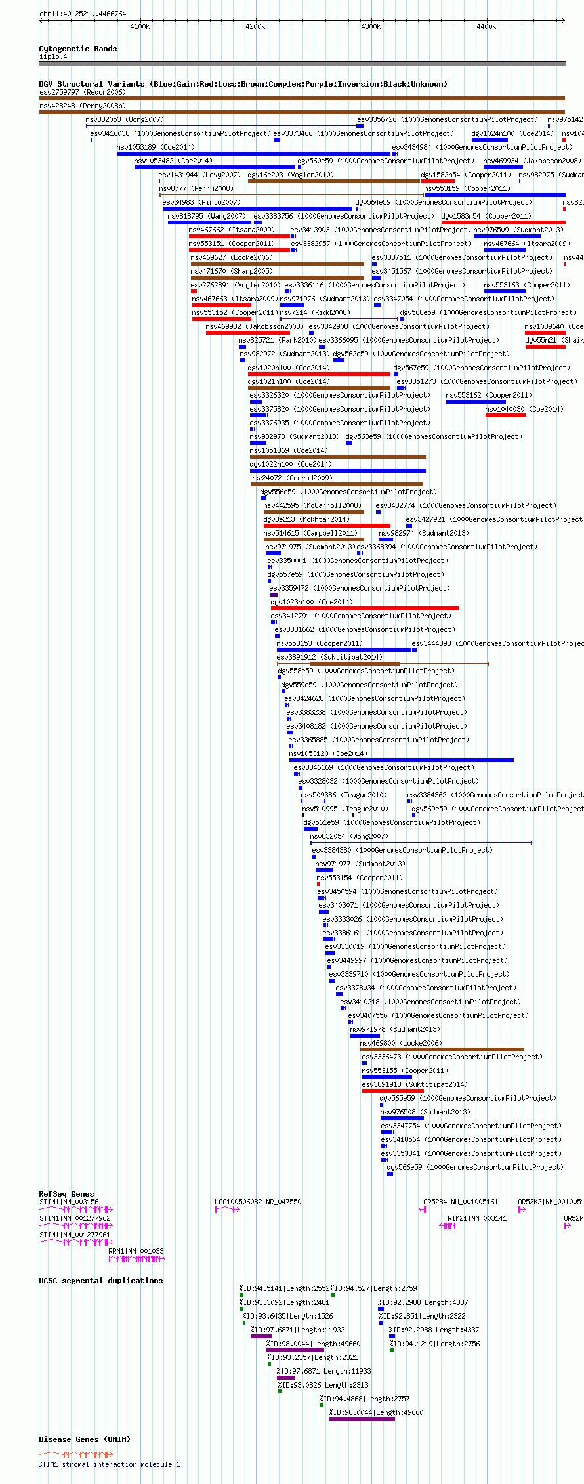
Task: Open segmental duplication %ID:98.0044 Length:49660 lower entry
Action: click(362, 1419)
